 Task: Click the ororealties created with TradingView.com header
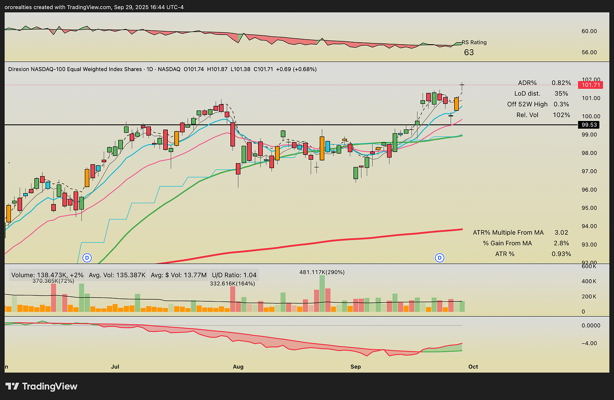tap(94, 7)
